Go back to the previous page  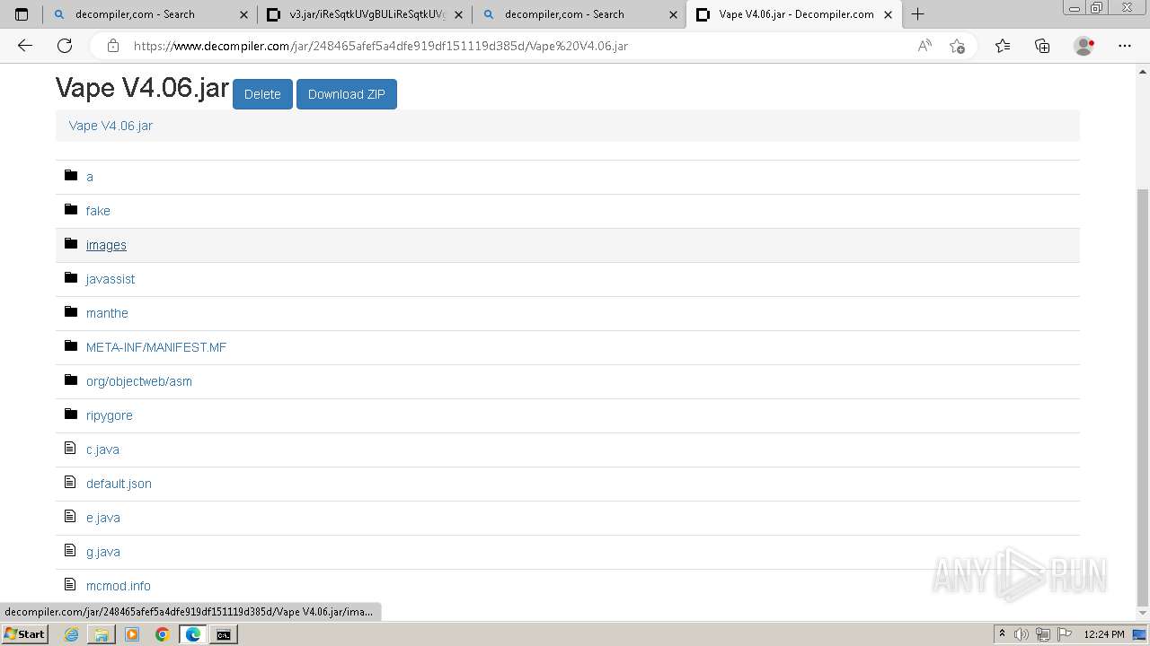click(25, 46)
